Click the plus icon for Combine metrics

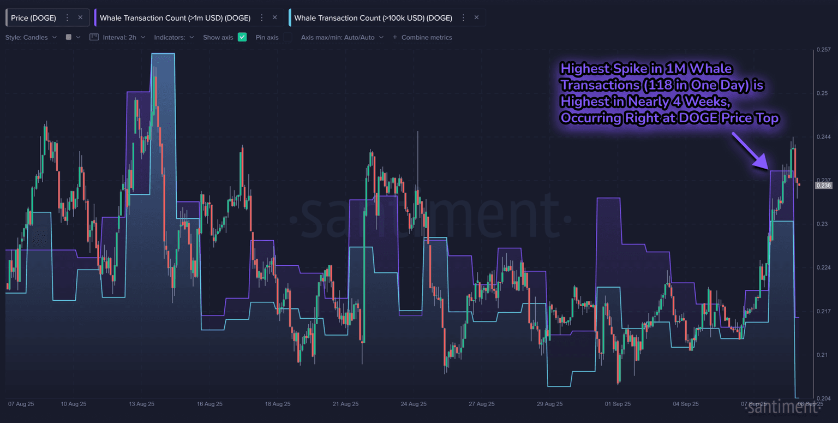pos(394,38)
